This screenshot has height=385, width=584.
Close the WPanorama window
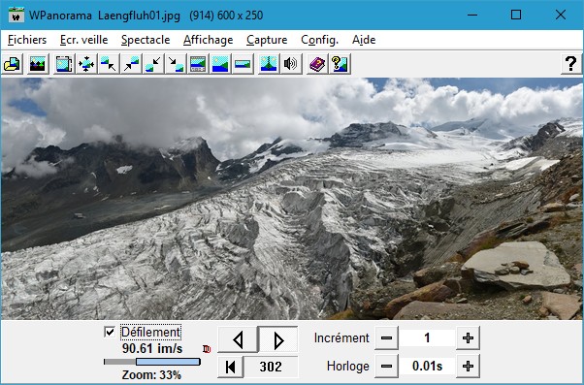tap(560, 16)
